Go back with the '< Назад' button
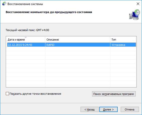The image size is (142, 115). click(x=90, y=109)
